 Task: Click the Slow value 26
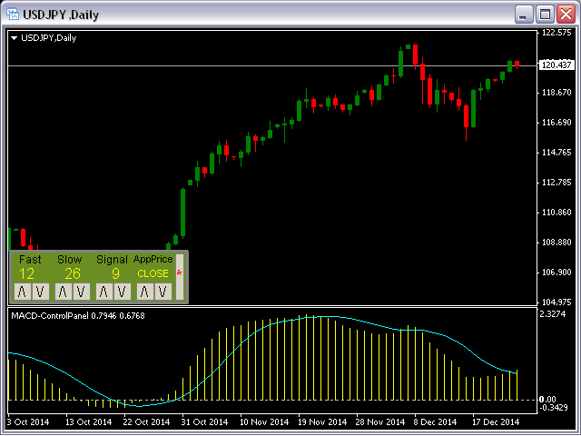72,273
